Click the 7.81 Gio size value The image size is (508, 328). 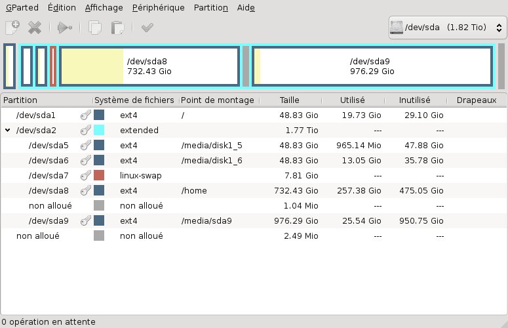(x=302, y=175)
